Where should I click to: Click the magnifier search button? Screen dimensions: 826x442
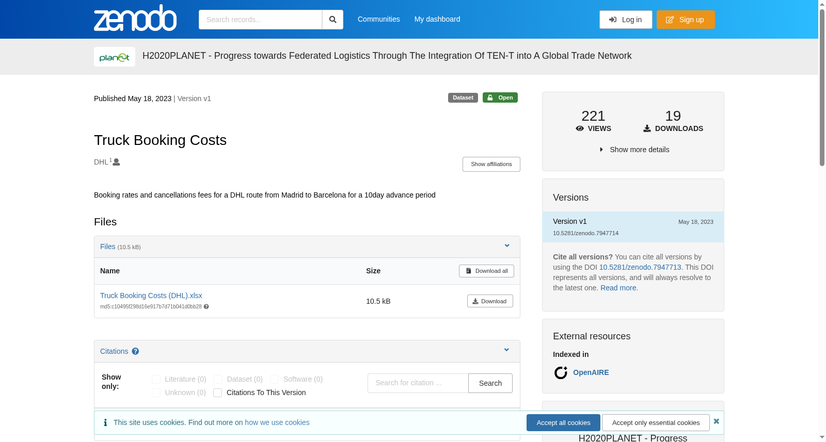point(333,20)
